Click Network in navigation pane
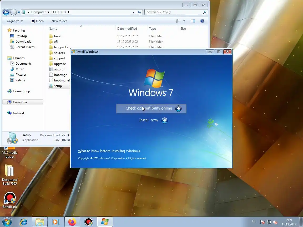Screen dimensions: 303x227 [19, 113]
